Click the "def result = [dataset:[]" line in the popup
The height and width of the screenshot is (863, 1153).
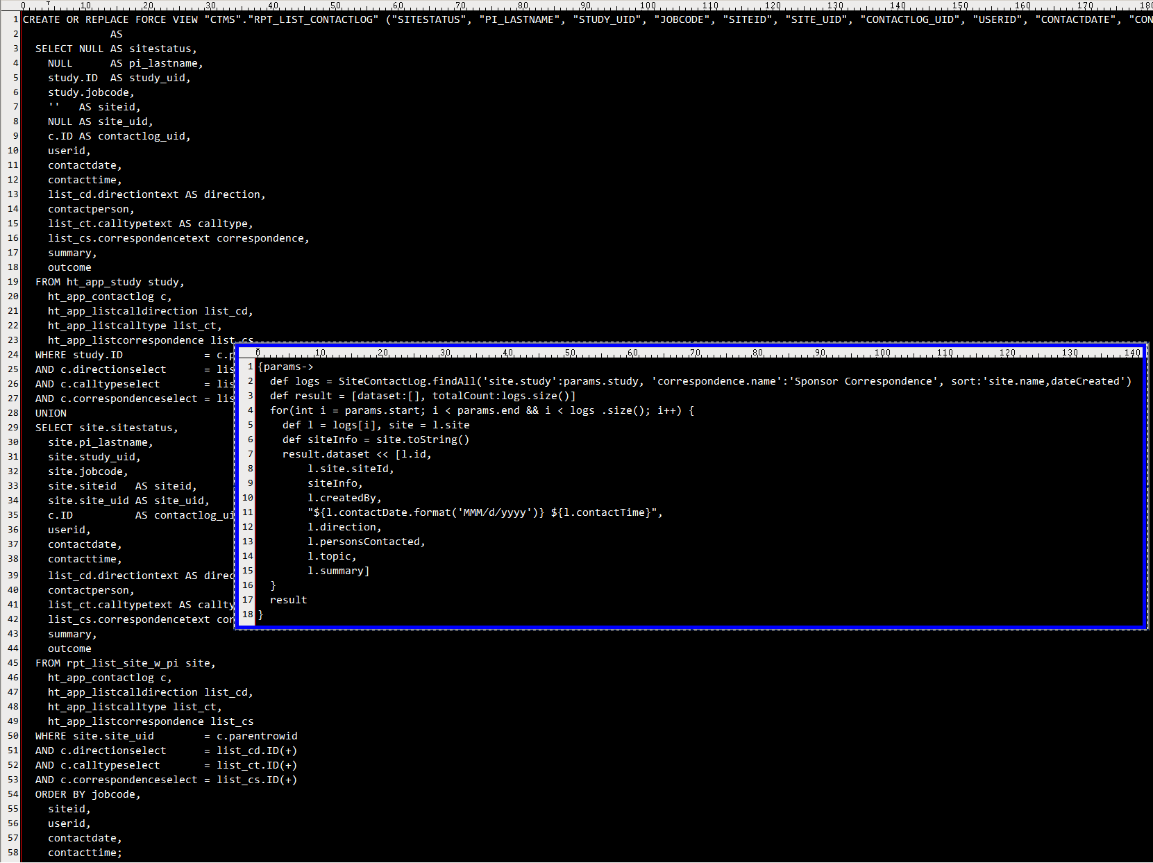(423, 396)
